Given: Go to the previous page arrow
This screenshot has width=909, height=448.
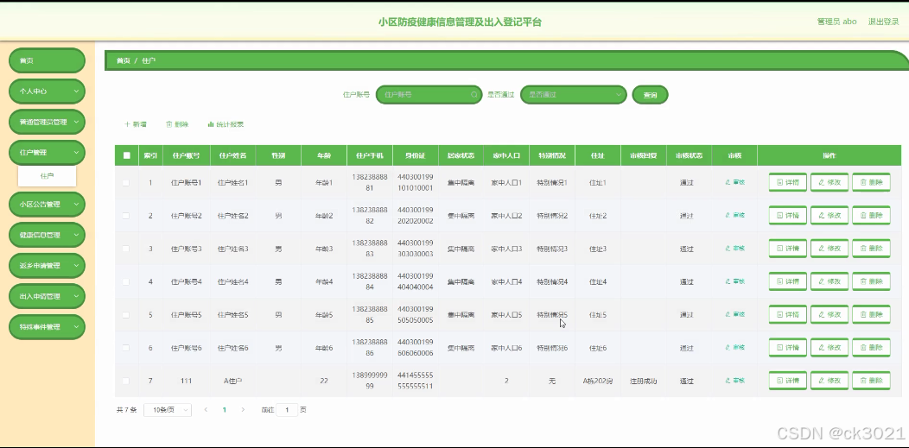Looking at the screenshot, I should tap(206, 410).
